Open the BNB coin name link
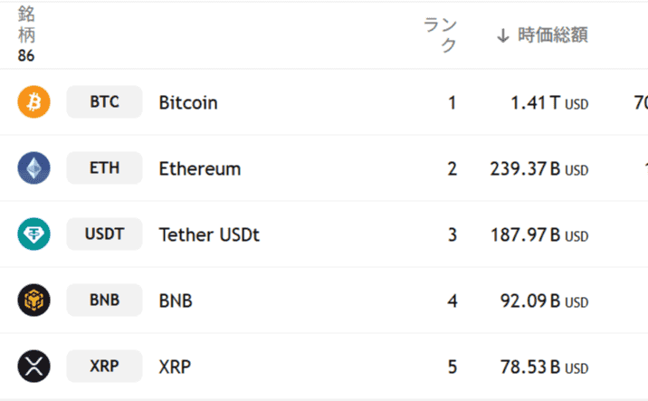This screenshot has width=648, height=401. click(176, 301)
